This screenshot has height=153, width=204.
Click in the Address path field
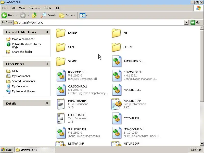click(x=99, y=22)
